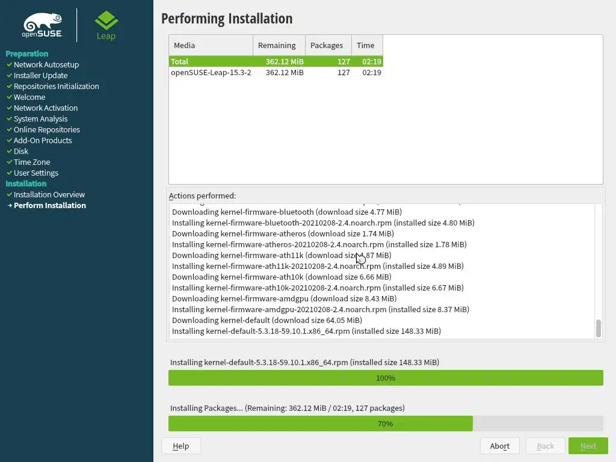Click the Installation section heading
Viewport: 616px width, 462px height.
point(26,183)
